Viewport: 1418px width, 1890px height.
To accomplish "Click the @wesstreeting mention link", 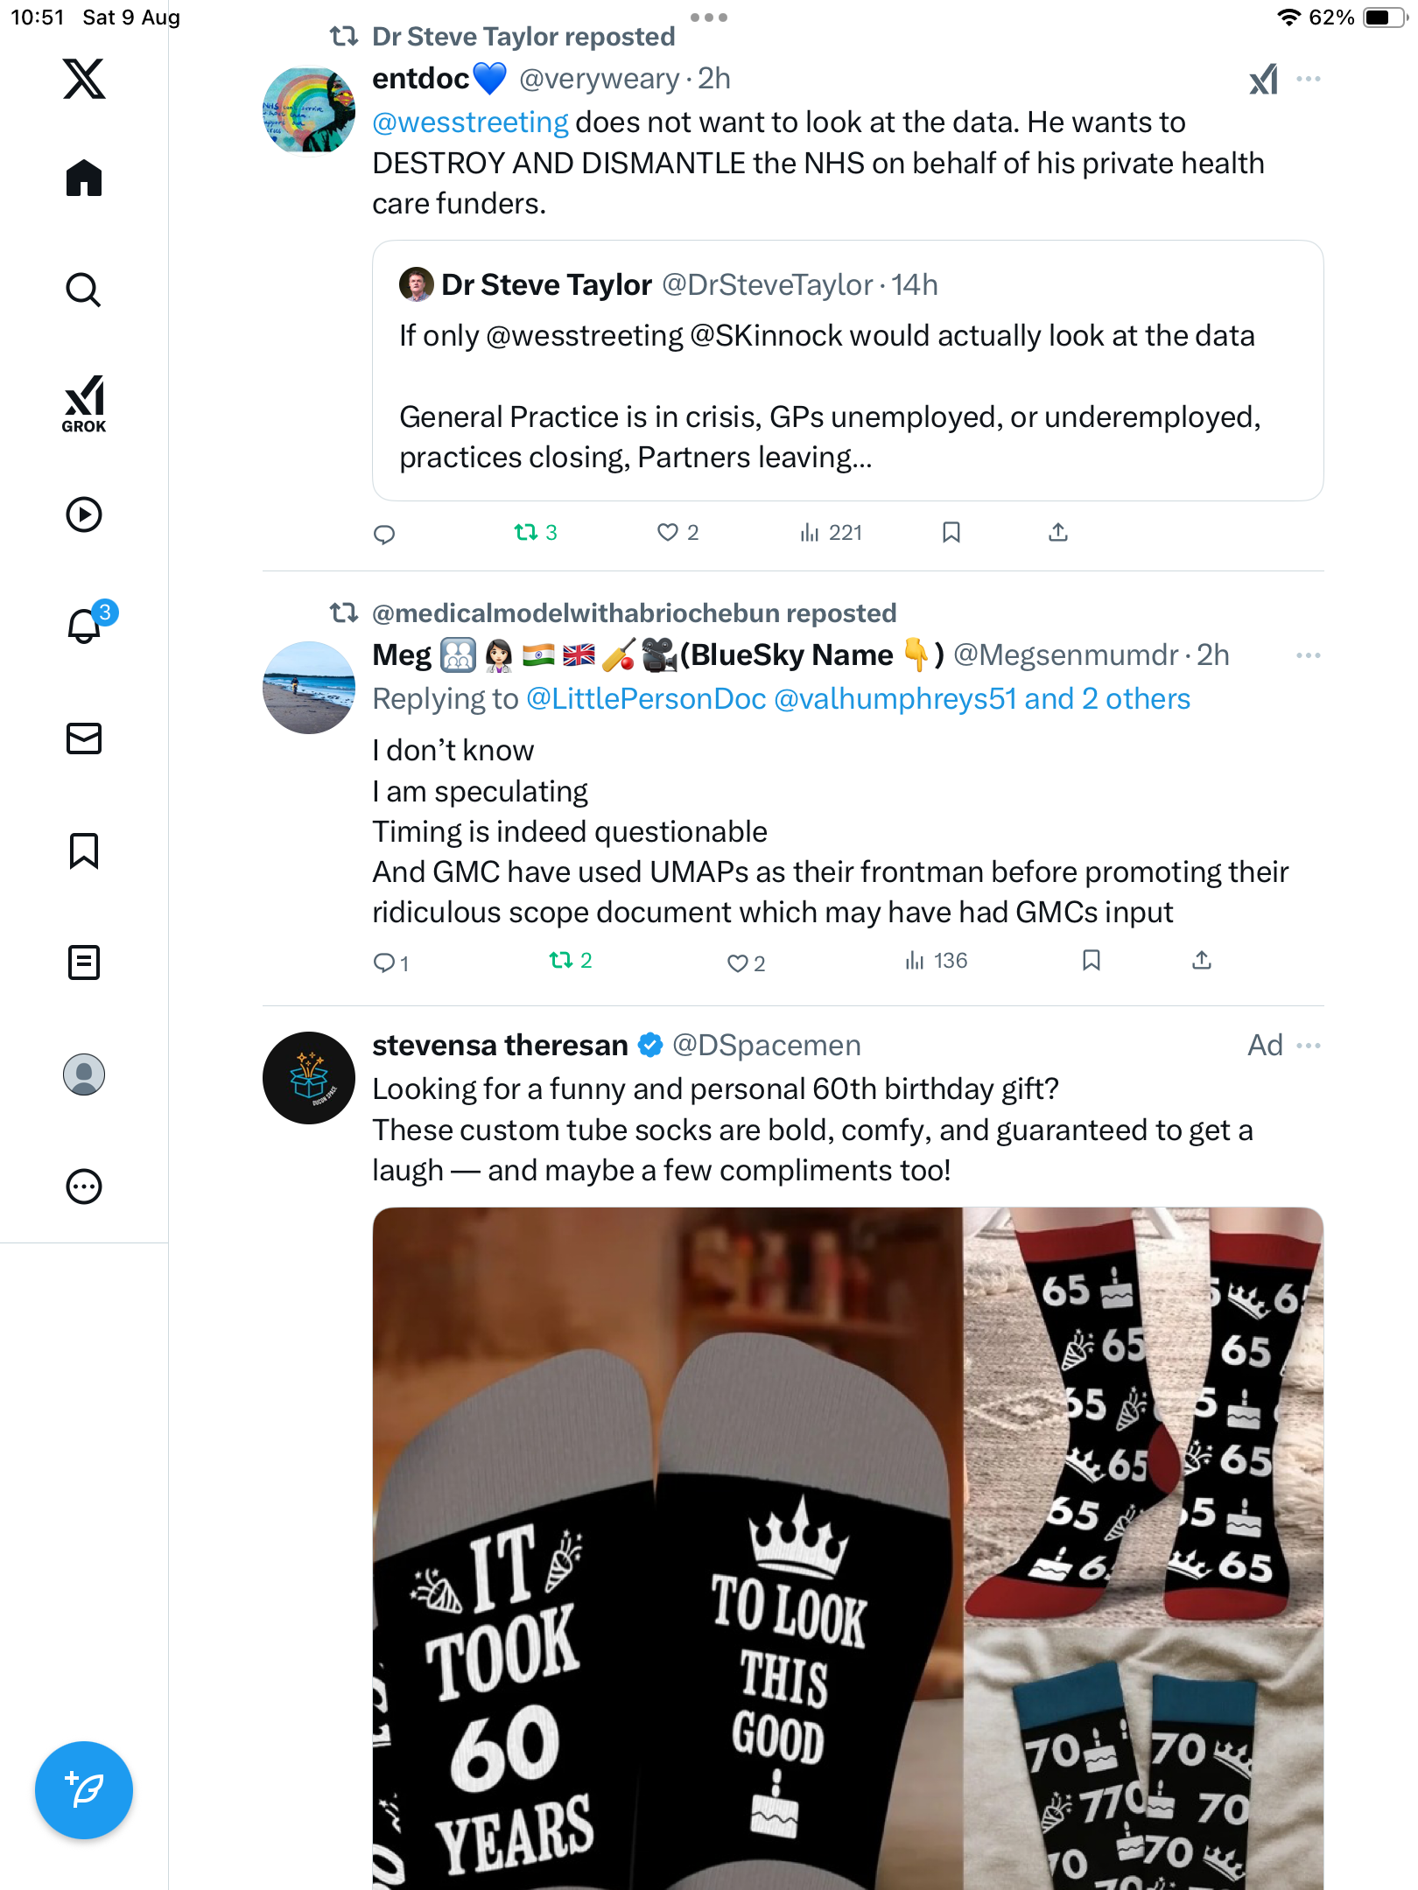I will tap(470, 122).
